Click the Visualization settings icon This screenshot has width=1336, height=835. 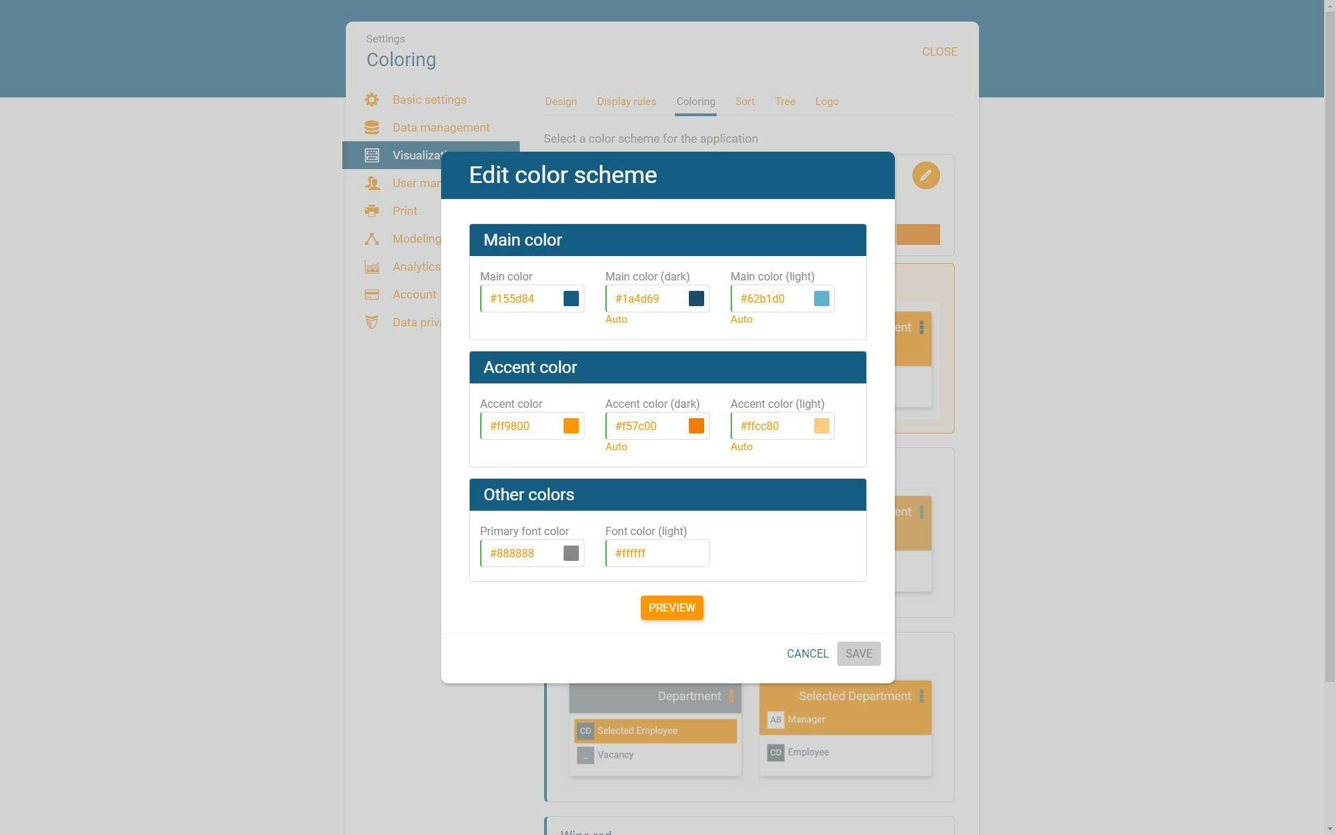click(372, 154)
